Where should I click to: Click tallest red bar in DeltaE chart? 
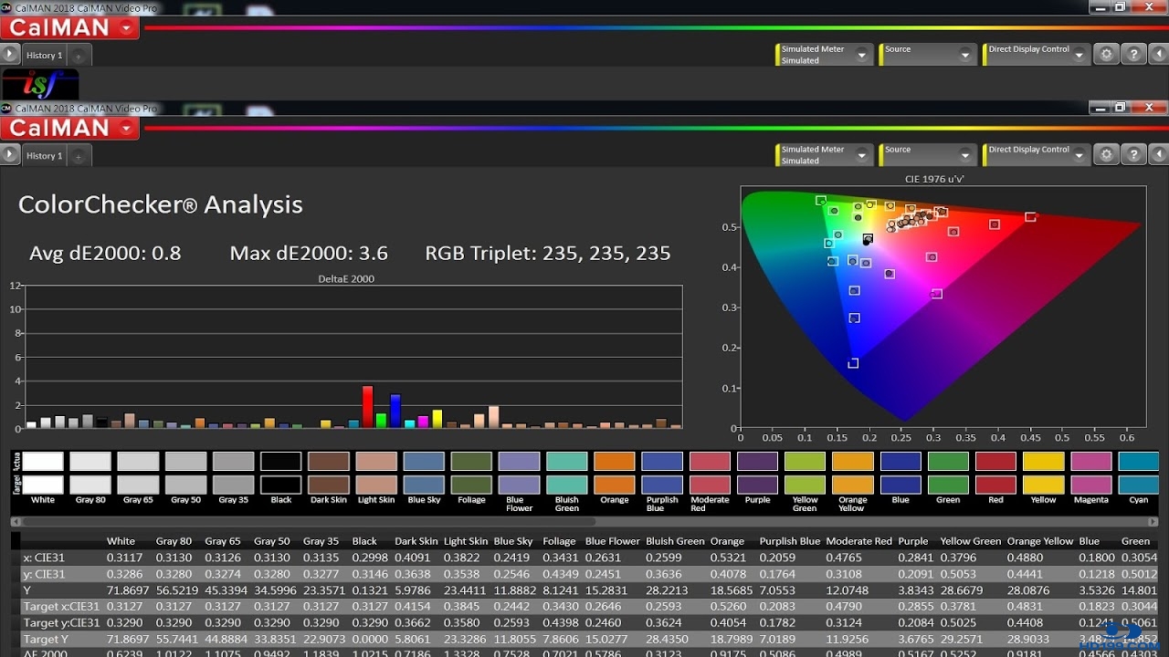(x=367, y=407)
